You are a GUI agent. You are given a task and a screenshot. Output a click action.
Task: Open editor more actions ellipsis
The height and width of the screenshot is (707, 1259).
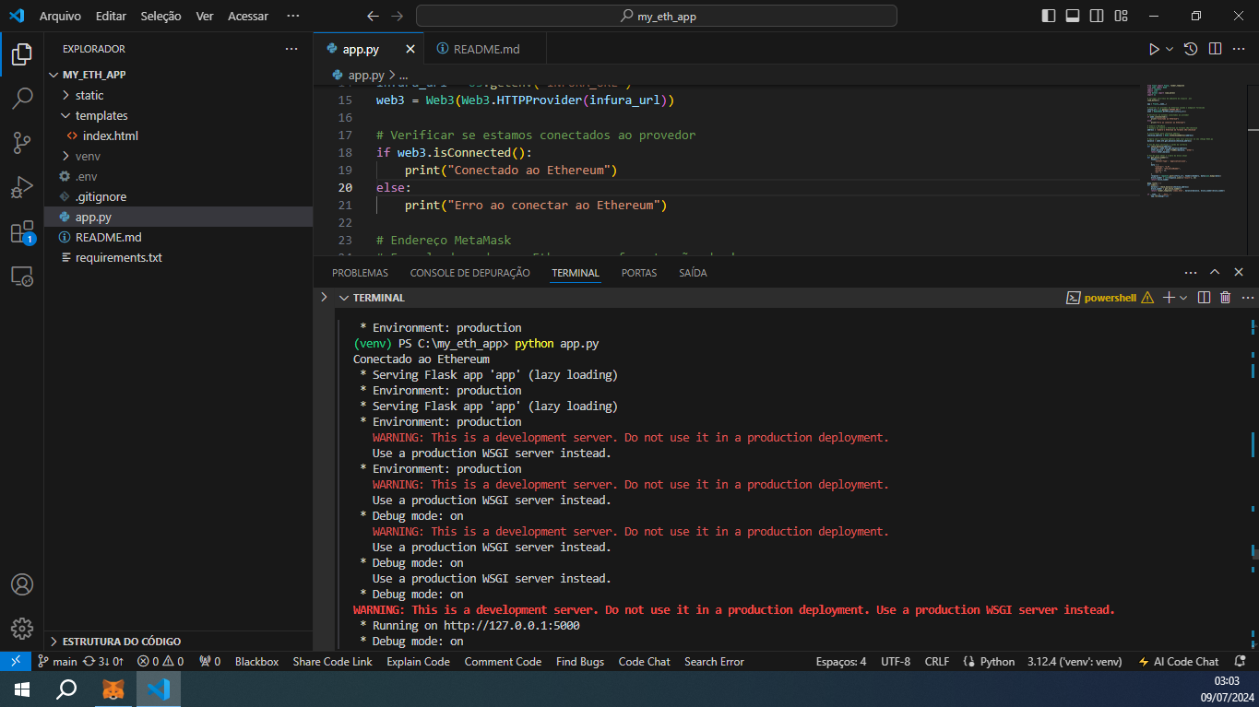1239,49
